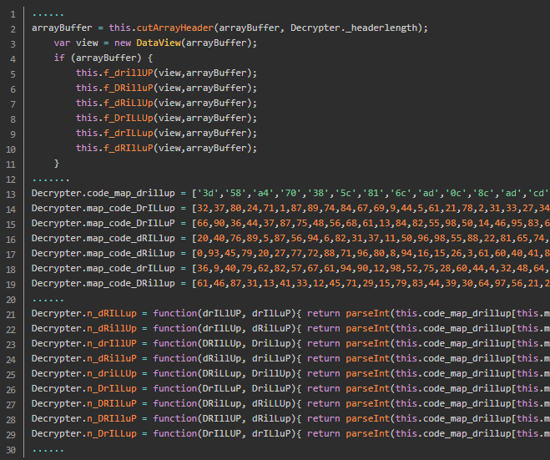Click line number 4 in the gutter

[x=13, y=59]
